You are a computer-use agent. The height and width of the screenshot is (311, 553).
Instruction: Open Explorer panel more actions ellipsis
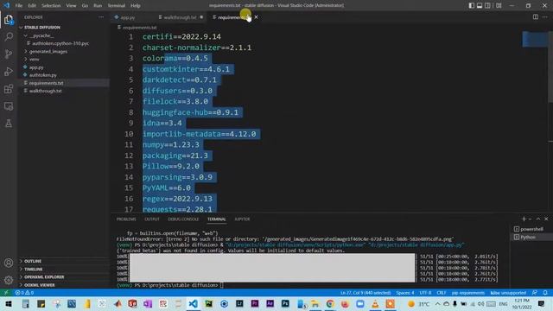tap(101, 17)
